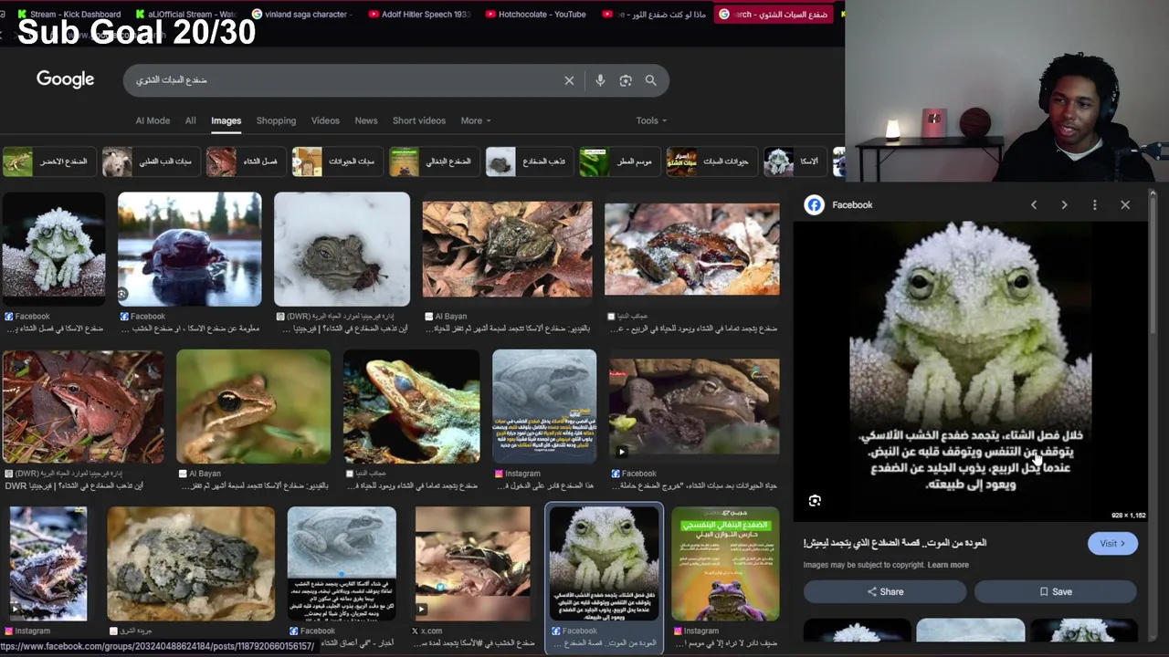This screenshot has height=657, width=1169.
Task: Open the large frosted frog preview image
Action: pos(970,371)
